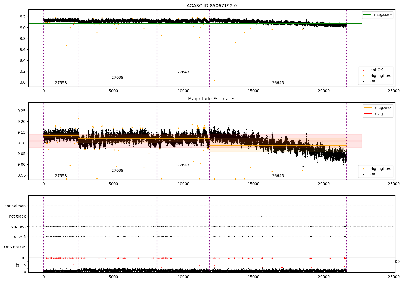
Task: Click the title 'AGASC ID 85067192.0'
Action: pos(212,6)
